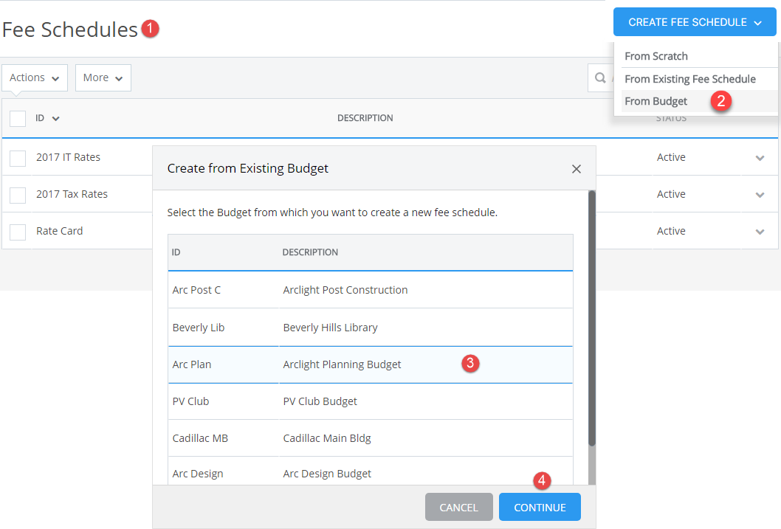Expand the status dropdown for Rate Card
Viewport: 781px width, 529px height.
pos(760,231)
